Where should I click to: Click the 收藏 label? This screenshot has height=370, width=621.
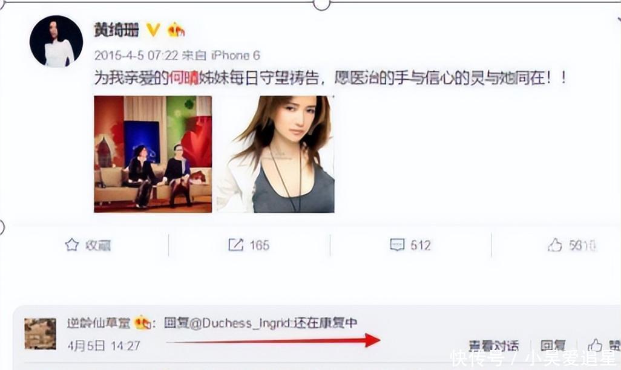(98, 245)
